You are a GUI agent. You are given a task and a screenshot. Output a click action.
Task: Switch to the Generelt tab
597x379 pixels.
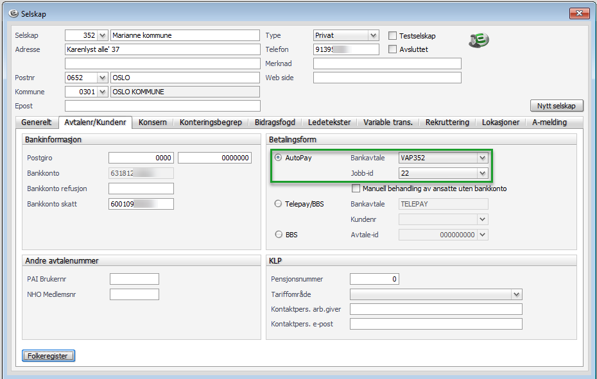[36, 122]
